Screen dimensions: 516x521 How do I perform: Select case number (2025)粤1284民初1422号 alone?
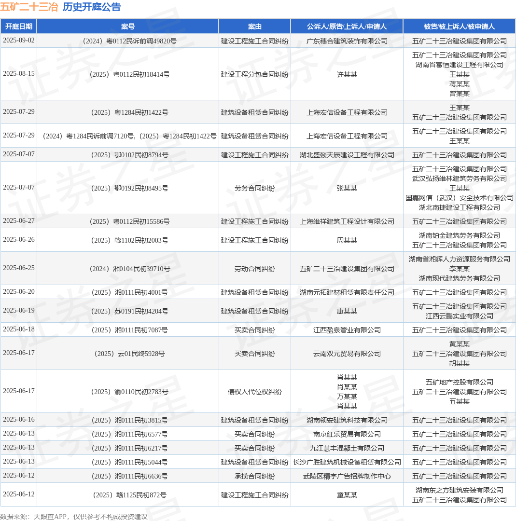point(130,112)
